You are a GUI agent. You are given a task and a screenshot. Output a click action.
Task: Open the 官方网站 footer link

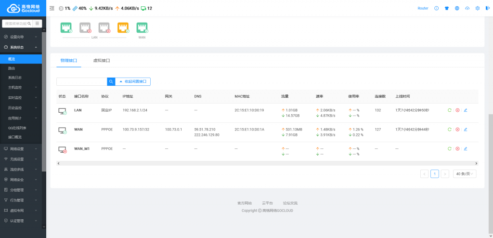245,203
